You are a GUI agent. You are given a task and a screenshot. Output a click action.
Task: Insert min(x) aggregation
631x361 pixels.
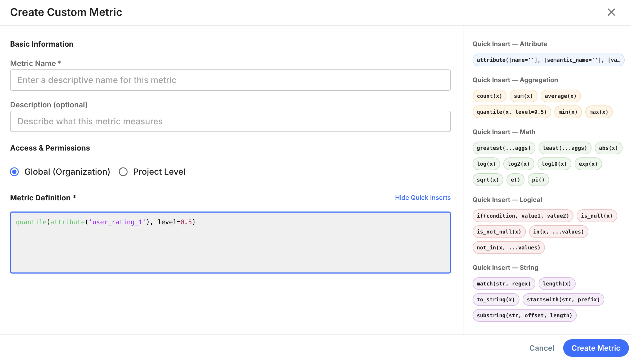pyautogui.click(x=568, y=112)
